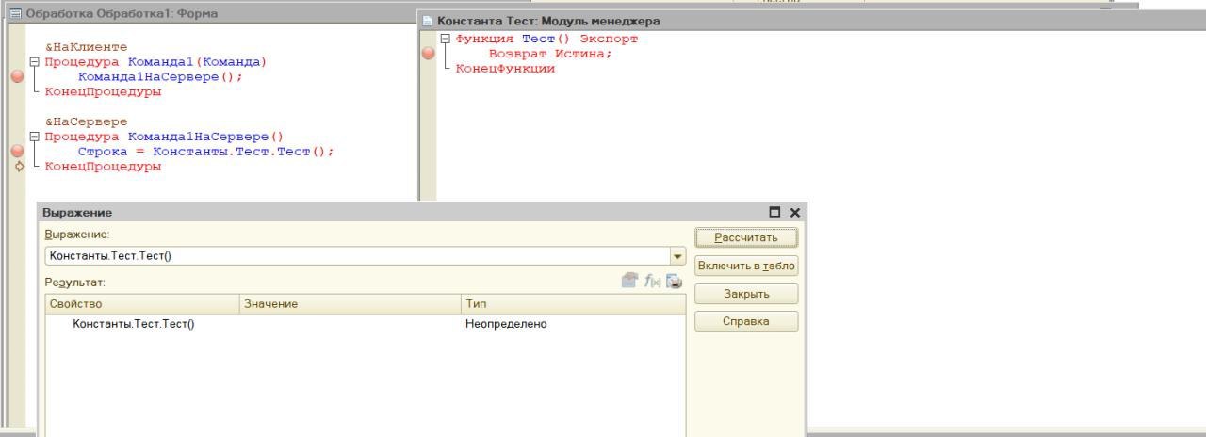The height and width of the screenshot is (437, 1206).
Task: Click Свойство column header
Action: (142, 304)
